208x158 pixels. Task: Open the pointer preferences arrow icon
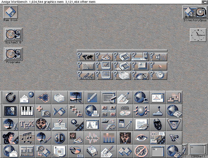coord(158,66)
